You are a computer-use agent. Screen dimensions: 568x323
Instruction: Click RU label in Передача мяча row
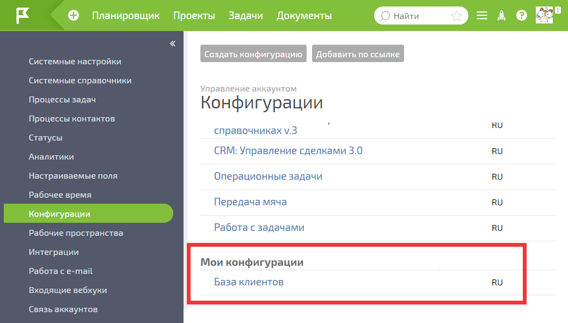tap(497, 202)
